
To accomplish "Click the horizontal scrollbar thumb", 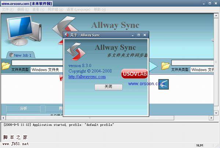I will tap(90, 118).
